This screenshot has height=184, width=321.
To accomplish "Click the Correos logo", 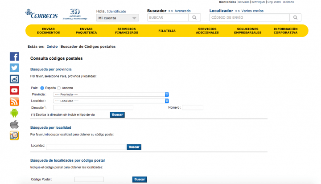I will point(41,15).
